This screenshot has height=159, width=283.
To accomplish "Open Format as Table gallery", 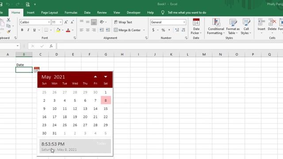I will point(233,26).
